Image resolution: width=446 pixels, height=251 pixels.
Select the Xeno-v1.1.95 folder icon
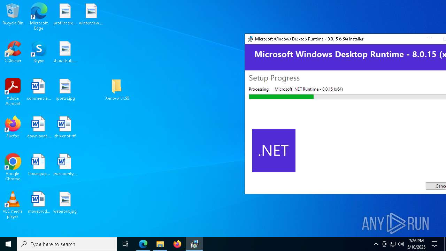117,90
